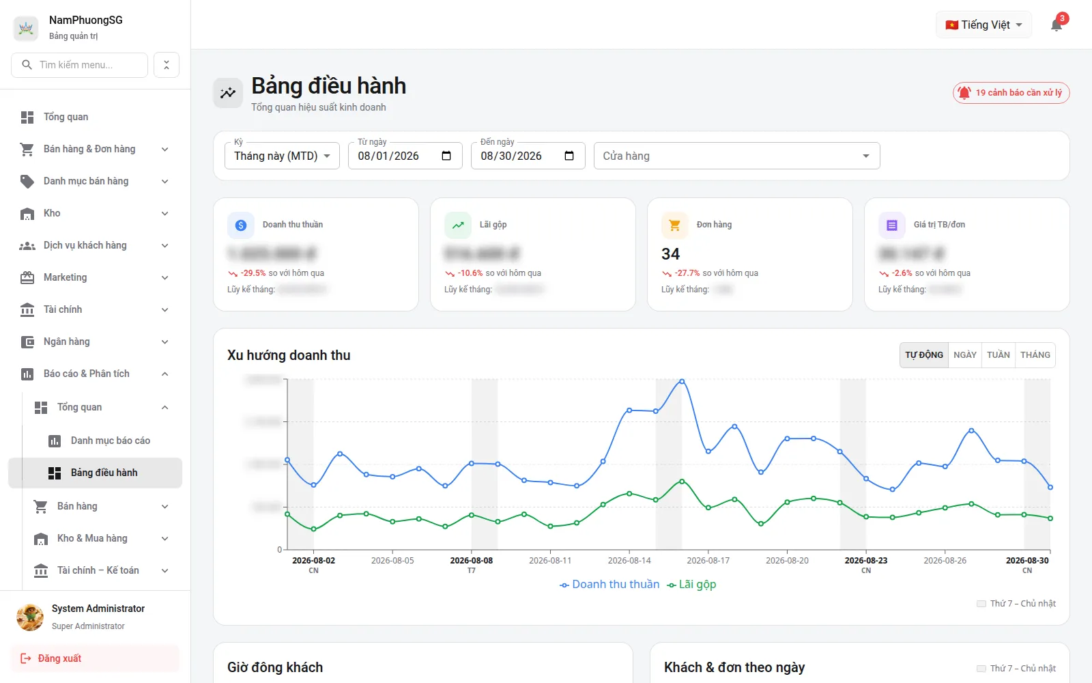Click the Kho warehouse icon
This screenshot has width=1092, height=683.
pyautogui.click(x=27, y=214)
